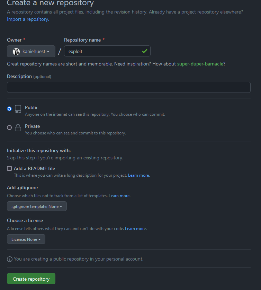The height and width of the screenshot is (290, 261).
Task: Click the public repository book icon
Action: (x=18, y=109)
